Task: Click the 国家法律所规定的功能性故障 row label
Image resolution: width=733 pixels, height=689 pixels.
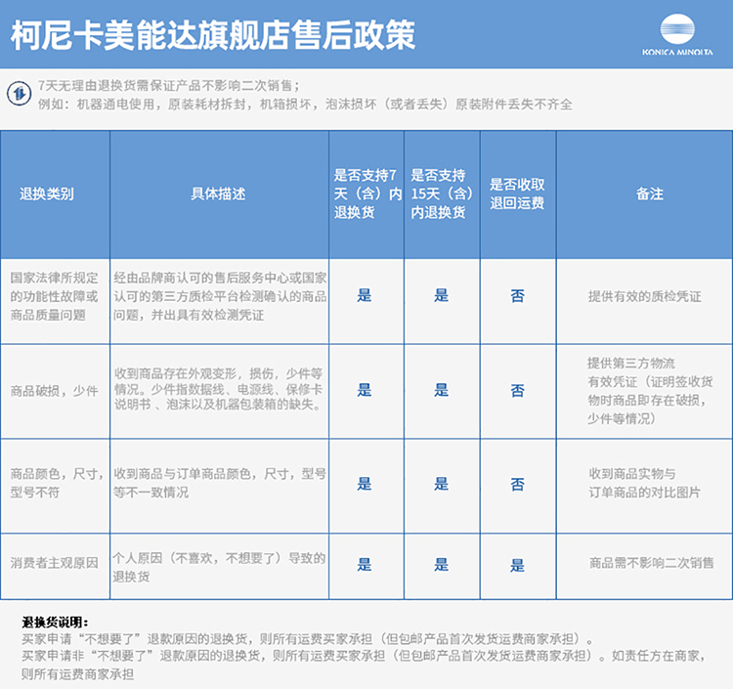Action: [54, 296]
